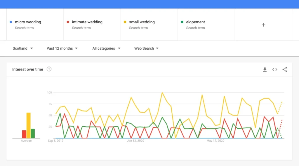Screen dimensions: 299x166
Task: Edit the small wedding search term
Action: (x=142, y=22)
